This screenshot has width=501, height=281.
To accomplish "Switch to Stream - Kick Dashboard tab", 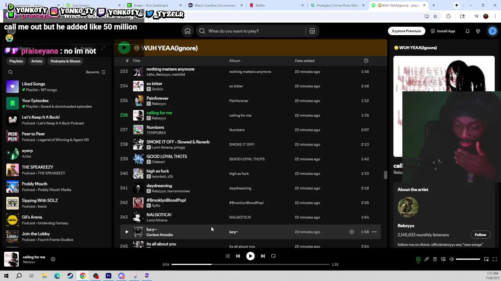I will 155,5.
